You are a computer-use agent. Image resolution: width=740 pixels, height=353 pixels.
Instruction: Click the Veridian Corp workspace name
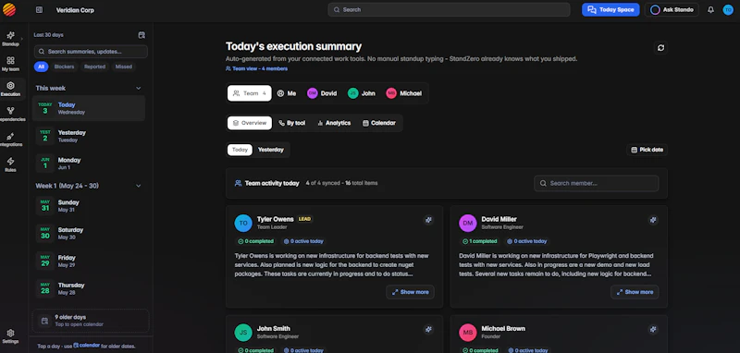pyautogui.click(x=75, y=10)
